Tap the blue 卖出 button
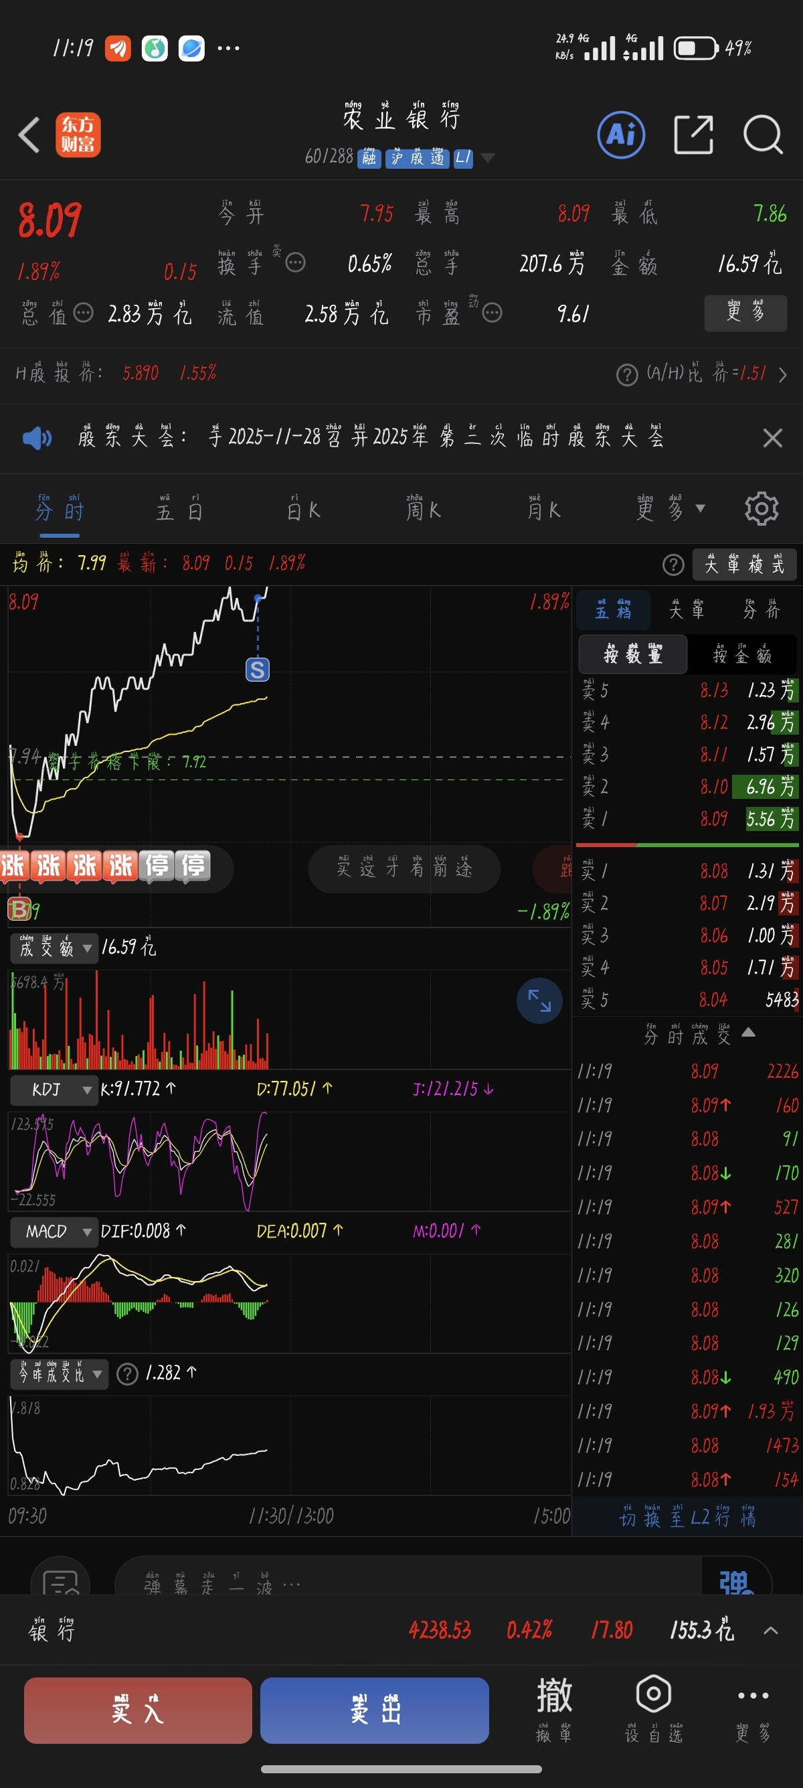The height and width of the screenshot is (1788, 803). [x=375, y=1710]
